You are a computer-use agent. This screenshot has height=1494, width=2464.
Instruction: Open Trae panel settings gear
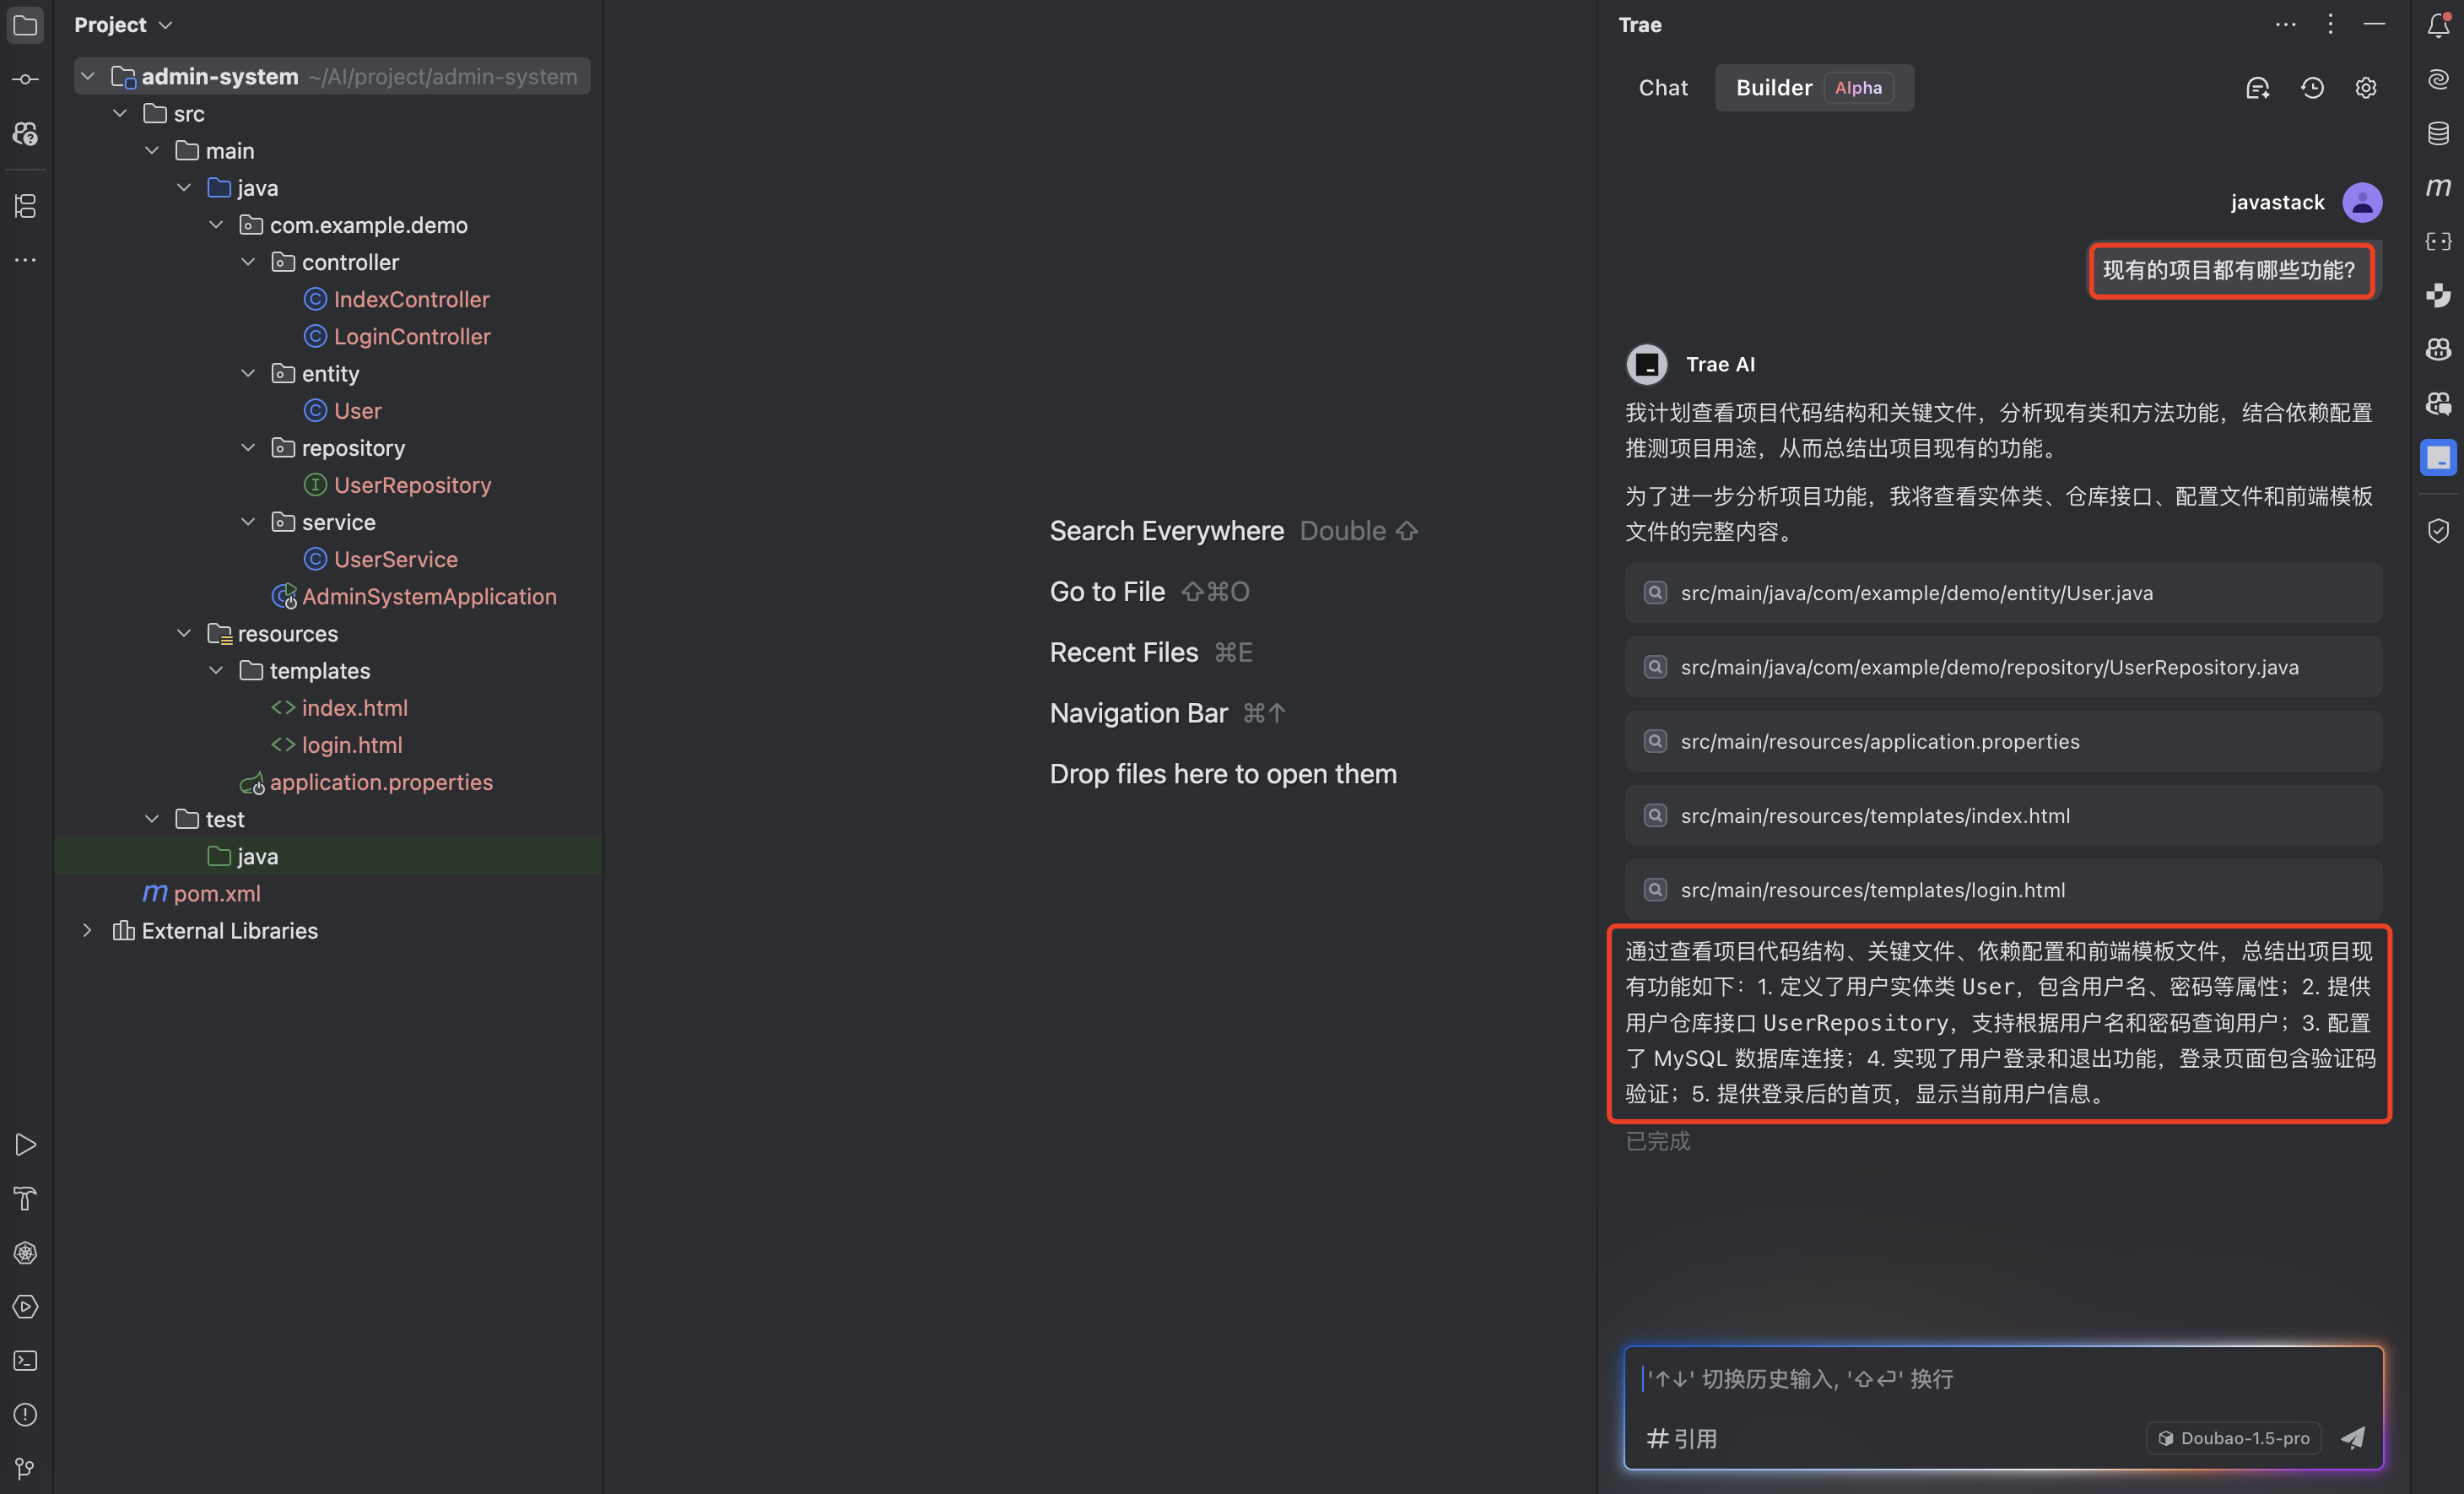(x=2366, y=88)
